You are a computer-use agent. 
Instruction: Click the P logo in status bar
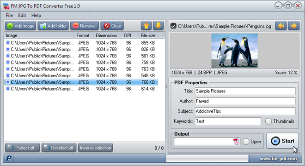pyautogui.click(x=9, y=159)
